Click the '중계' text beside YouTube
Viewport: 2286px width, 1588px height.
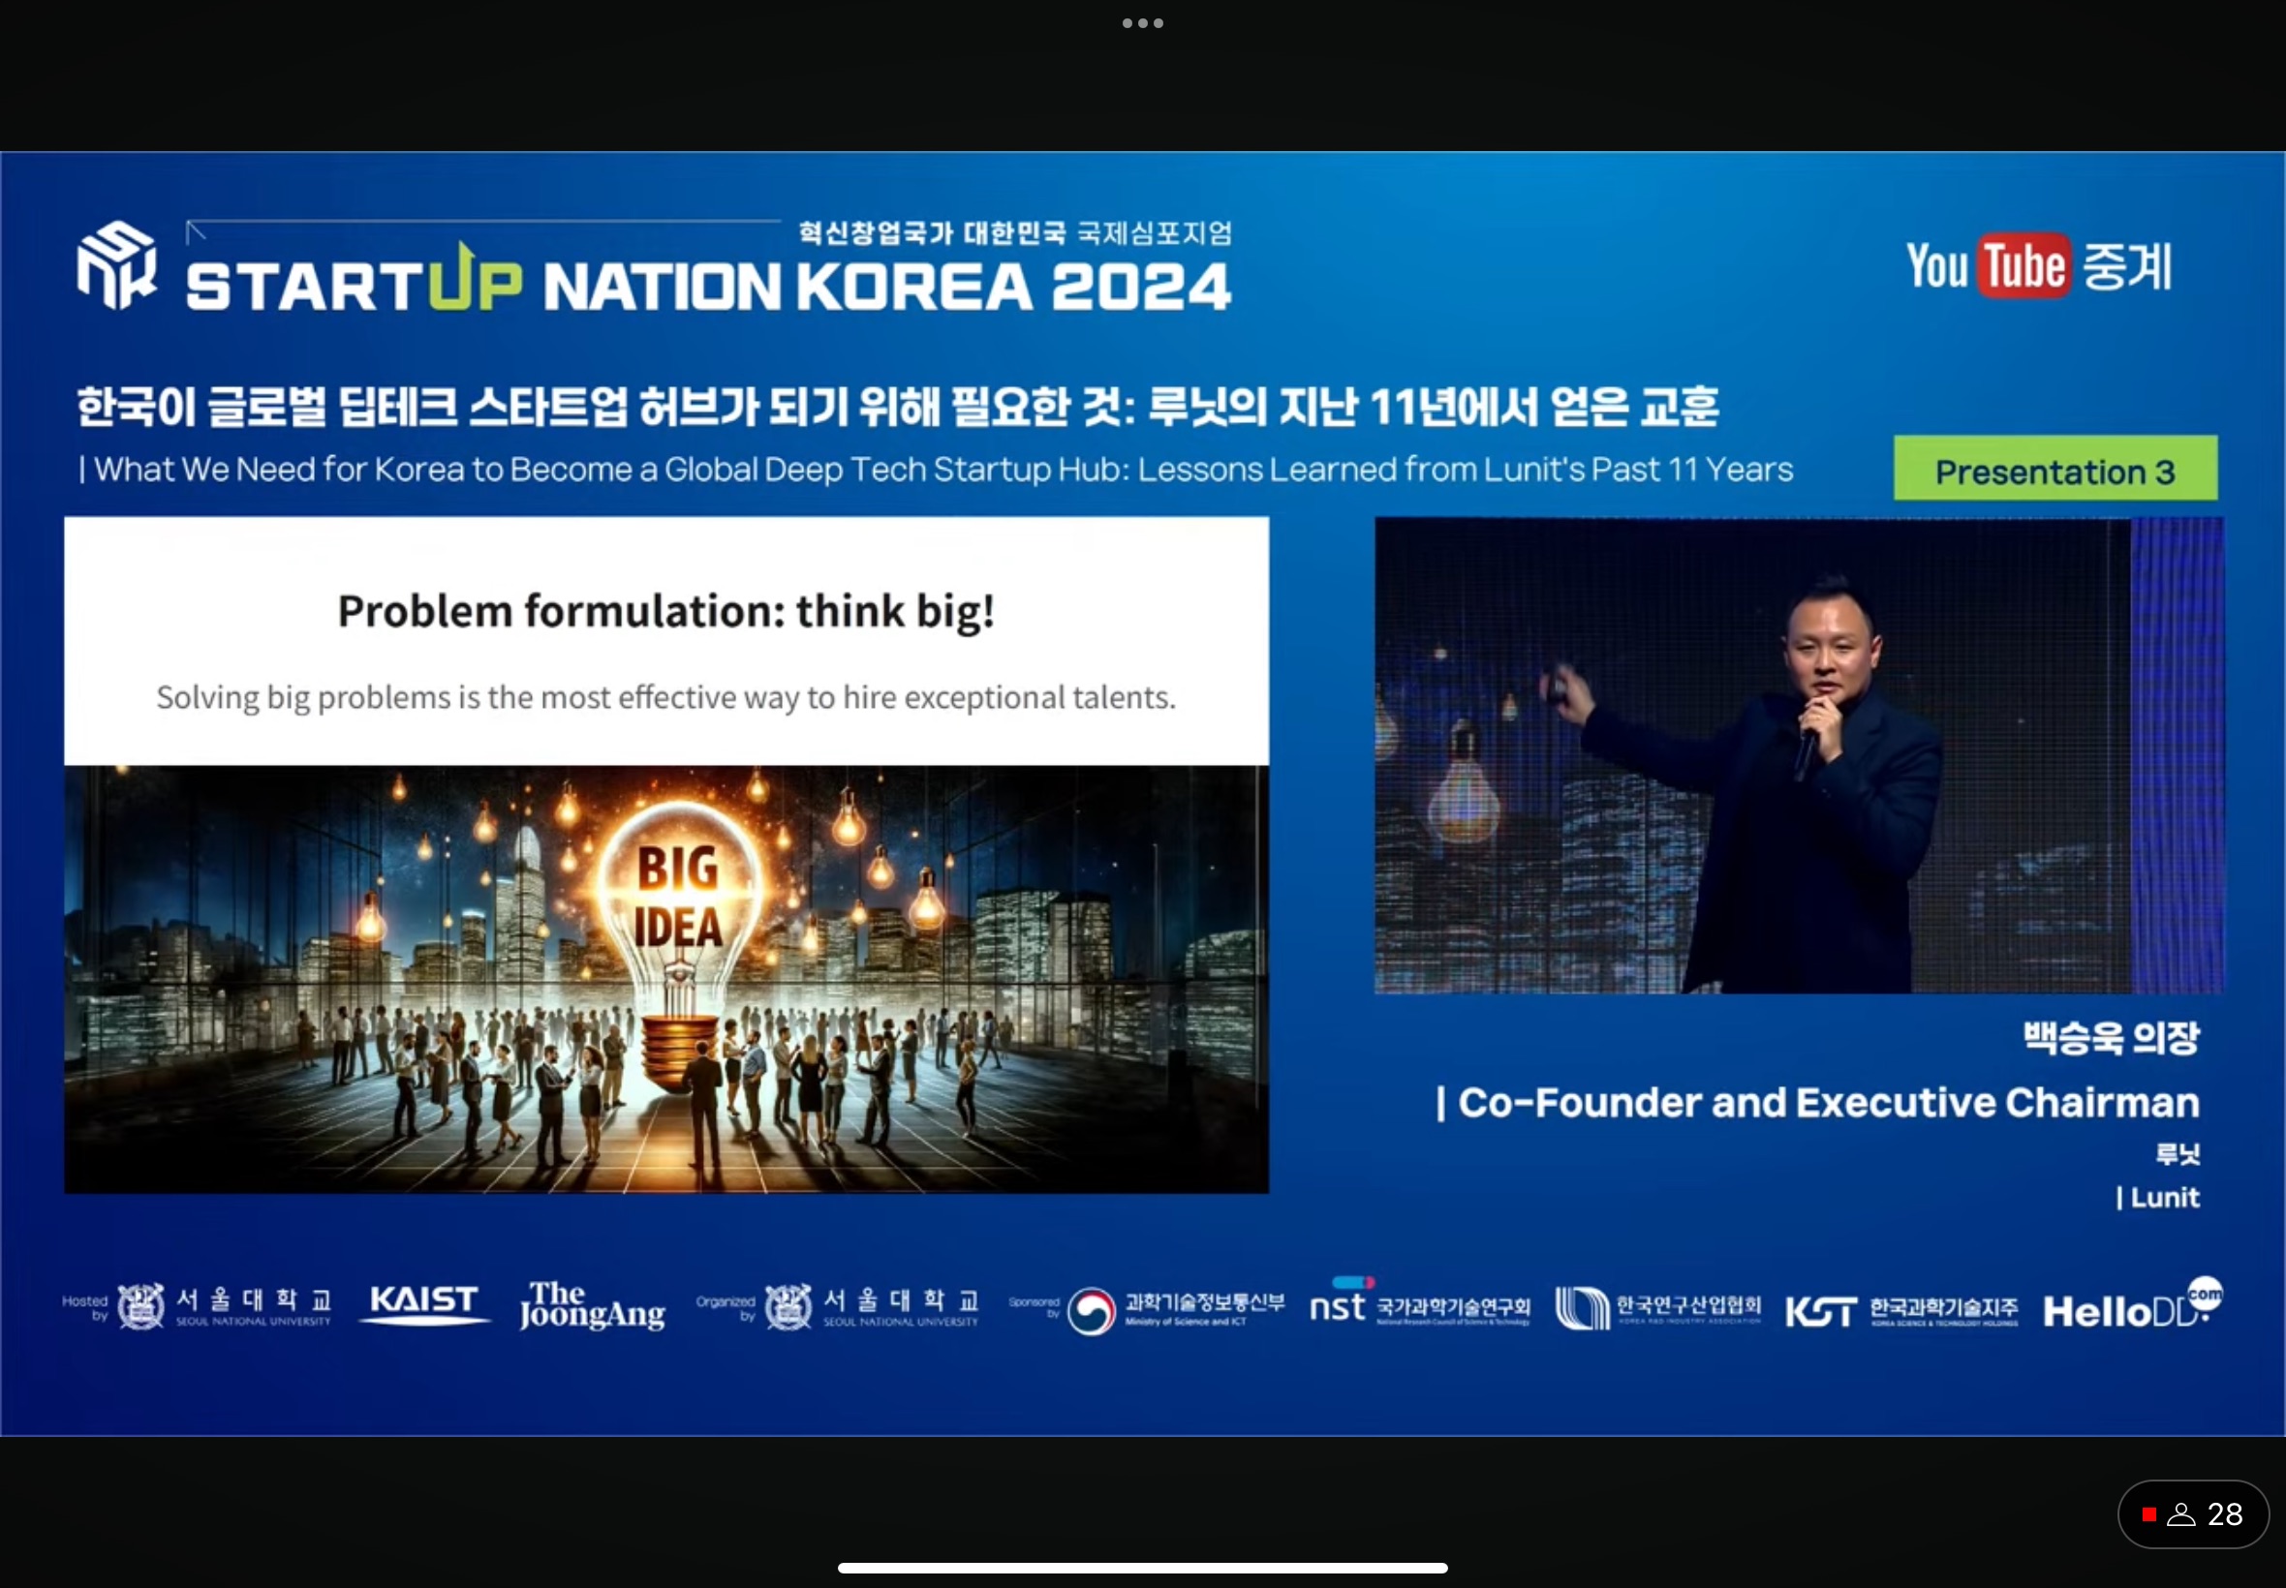[2127, 266]
